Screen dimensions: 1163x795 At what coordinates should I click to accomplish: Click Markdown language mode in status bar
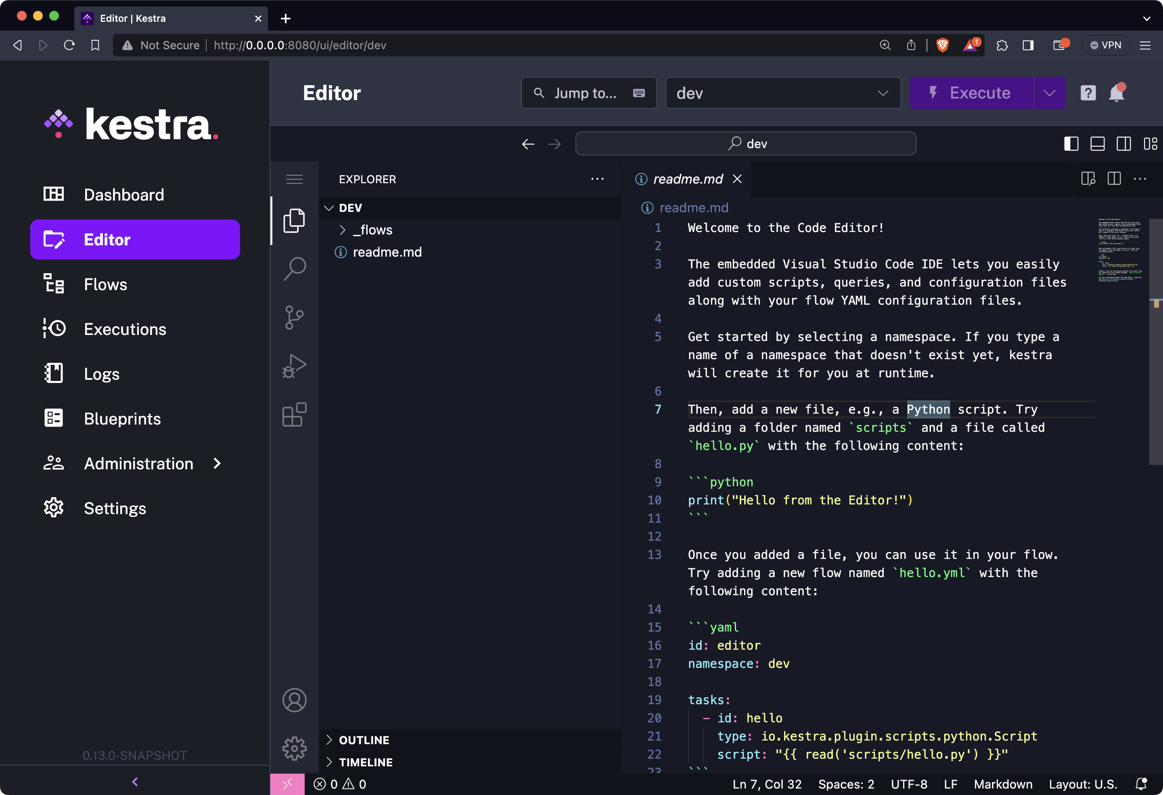click(1003, 784)
